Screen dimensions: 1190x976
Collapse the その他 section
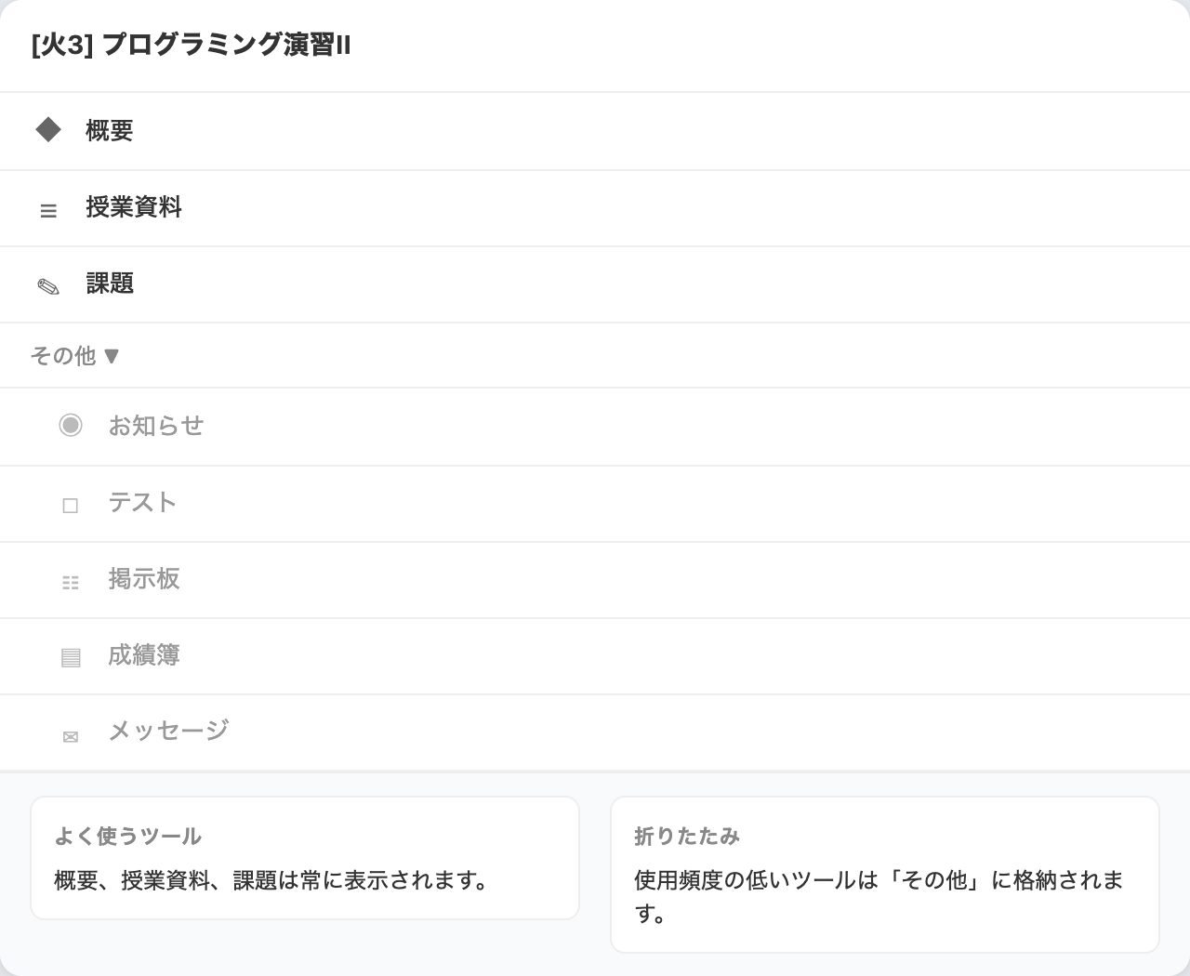[76, 356]
